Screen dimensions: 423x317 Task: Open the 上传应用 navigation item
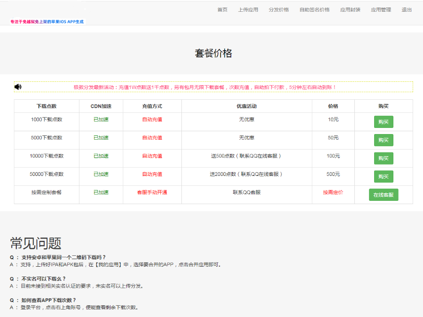(x=248, y=9)
